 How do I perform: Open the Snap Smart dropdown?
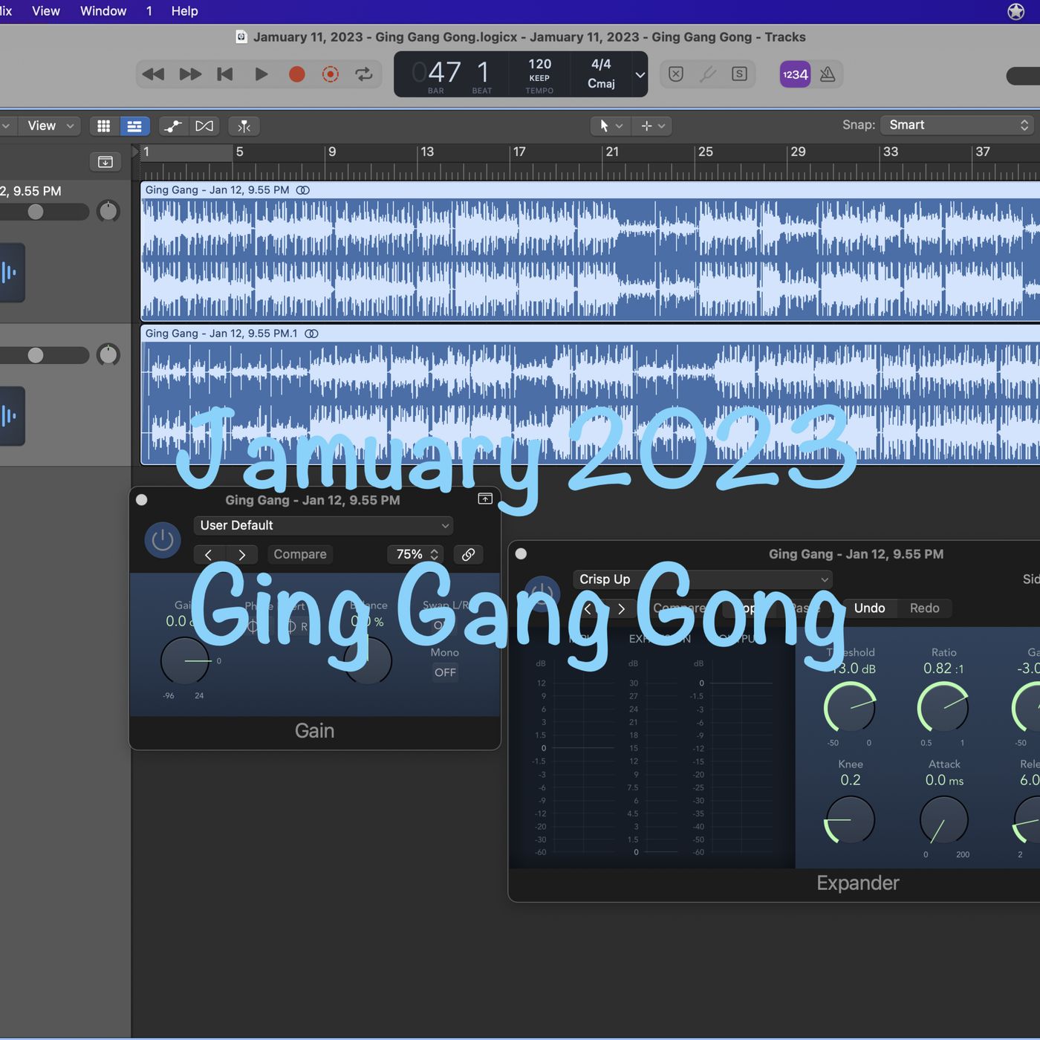pyautogui.click(x=958, y=125)
